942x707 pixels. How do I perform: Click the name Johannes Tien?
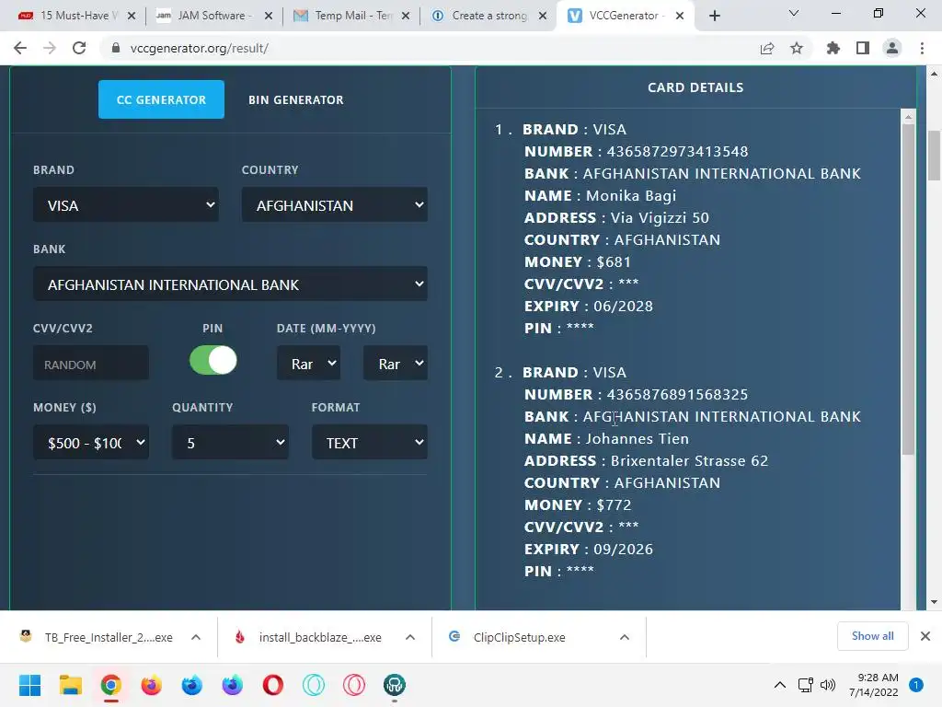[x=637, y=439]
